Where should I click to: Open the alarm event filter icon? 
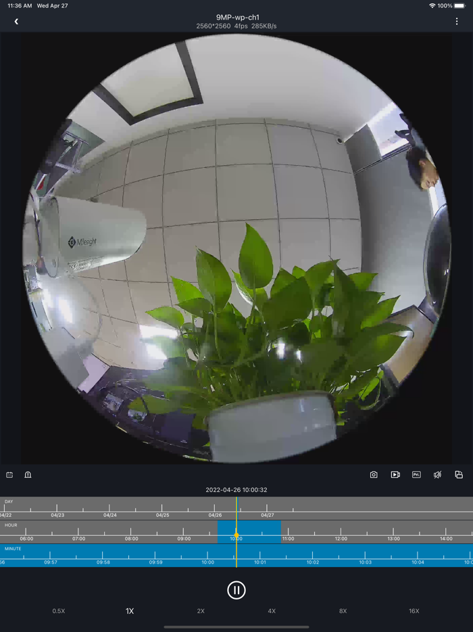pyautogui.click(x=28, y=475)
